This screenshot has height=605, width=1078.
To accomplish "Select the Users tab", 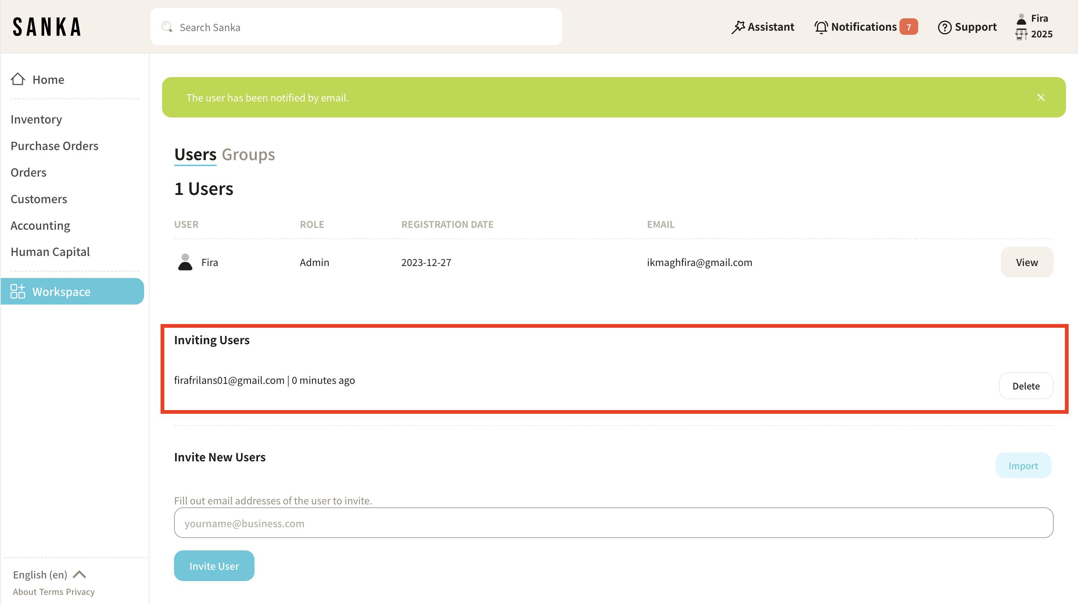I will coord(195,155).
